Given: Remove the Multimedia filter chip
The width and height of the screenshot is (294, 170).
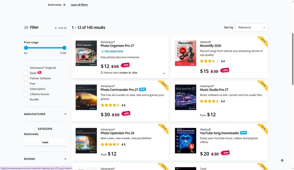Looking at the screenshot, I should click(64, 5).
